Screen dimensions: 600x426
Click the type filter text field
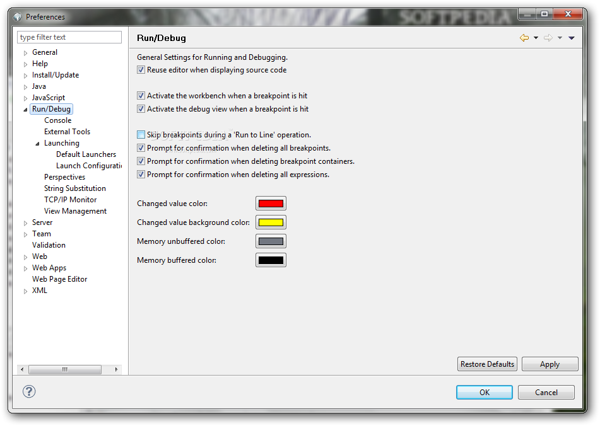[x=69, y=37]
